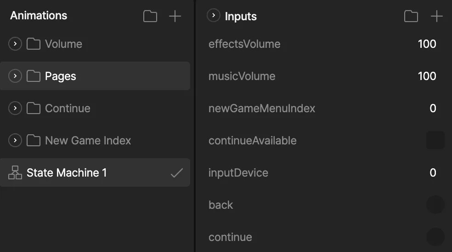Toggle the continueAvailable checkbox

(435, 140)
